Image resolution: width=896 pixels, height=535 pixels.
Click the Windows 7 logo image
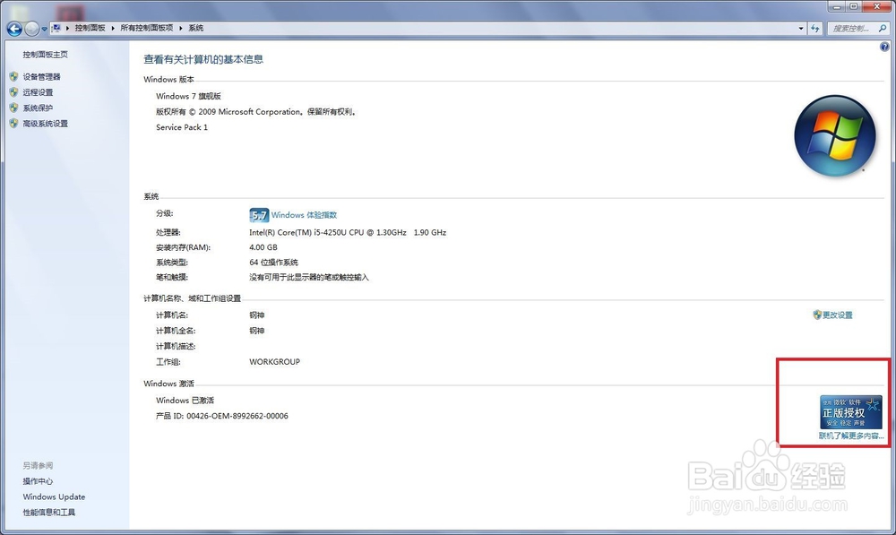pos(835,135)
